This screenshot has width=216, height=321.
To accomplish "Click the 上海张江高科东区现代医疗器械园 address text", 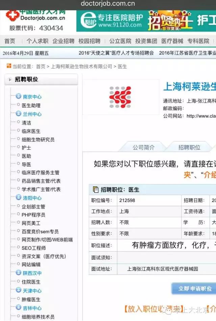I will tap(163, 269).
